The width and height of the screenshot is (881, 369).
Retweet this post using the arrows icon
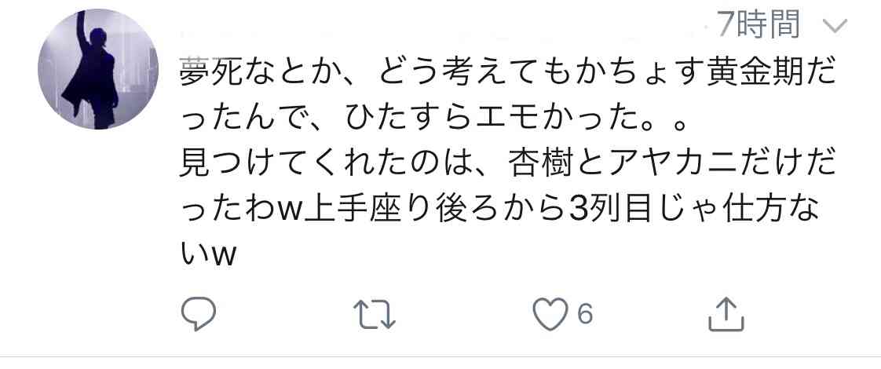pos(375,314)
